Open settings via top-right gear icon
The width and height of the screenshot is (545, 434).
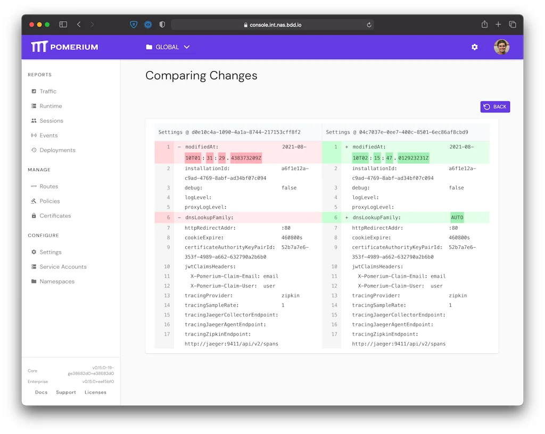pos(474,47)
